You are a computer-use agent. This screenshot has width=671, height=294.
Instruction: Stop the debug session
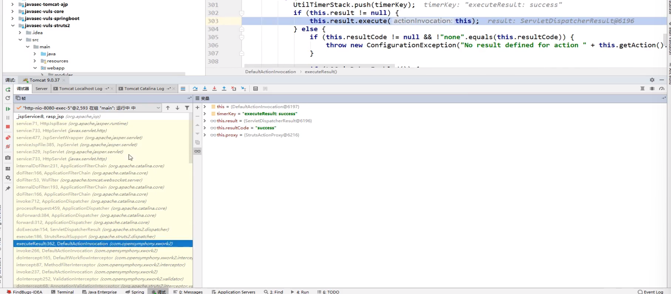point(8,127)
